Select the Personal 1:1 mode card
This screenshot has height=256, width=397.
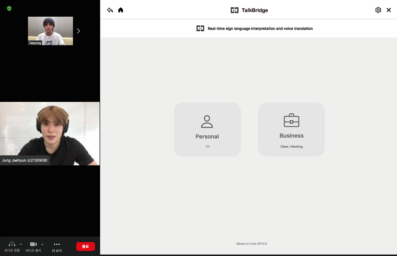coord(207,129)
